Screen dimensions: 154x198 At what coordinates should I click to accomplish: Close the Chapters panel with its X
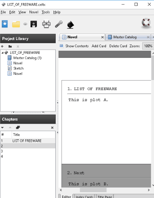click(x=52, y=128)
